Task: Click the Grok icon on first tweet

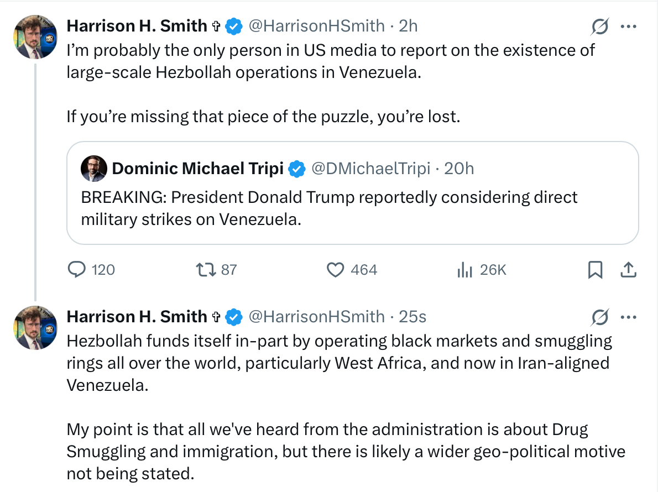Action: click(x=600, y=26)
